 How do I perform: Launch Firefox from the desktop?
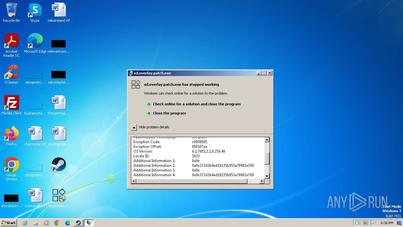tap(11, 136)
